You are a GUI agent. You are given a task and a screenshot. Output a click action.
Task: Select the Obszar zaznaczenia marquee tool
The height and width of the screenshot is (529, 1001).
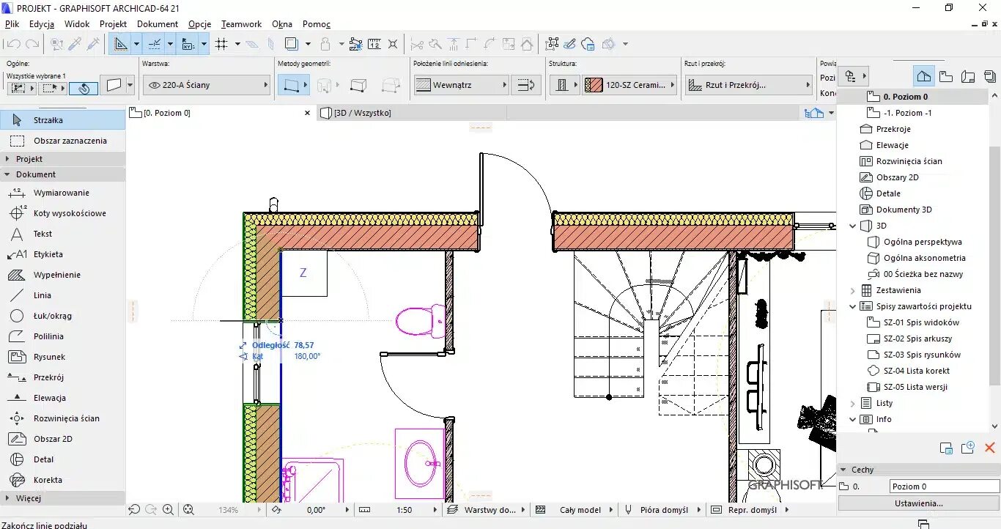click(62, 141)
